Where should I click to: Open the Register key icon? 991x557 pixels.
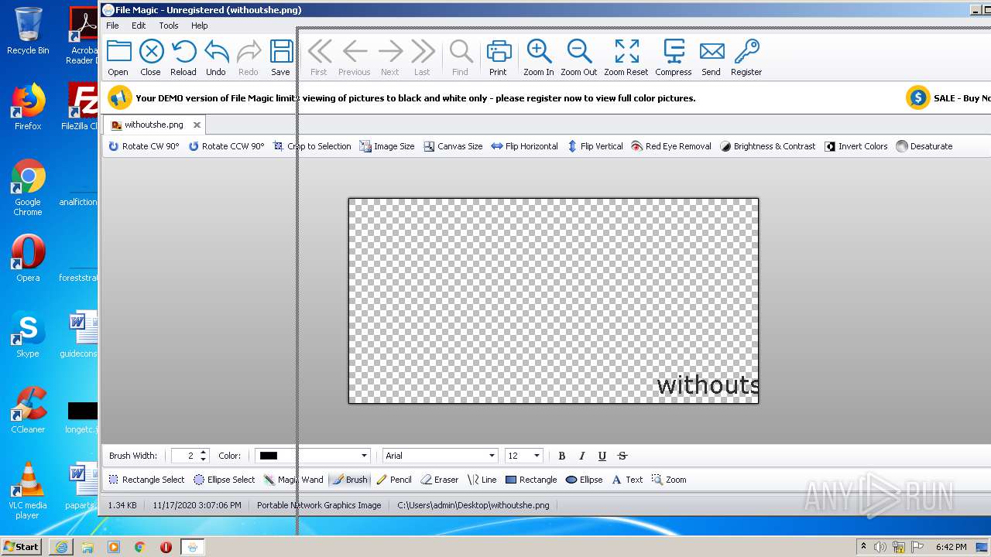point(746,58)
